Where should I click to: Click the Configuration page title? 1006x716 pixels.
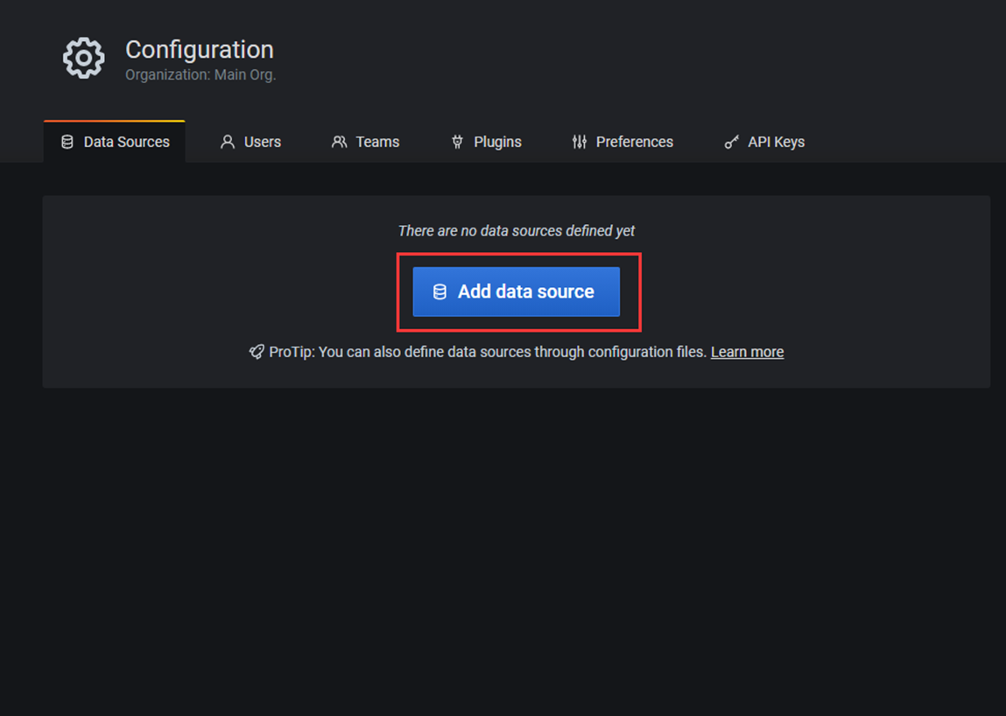(x=200, y=49)
